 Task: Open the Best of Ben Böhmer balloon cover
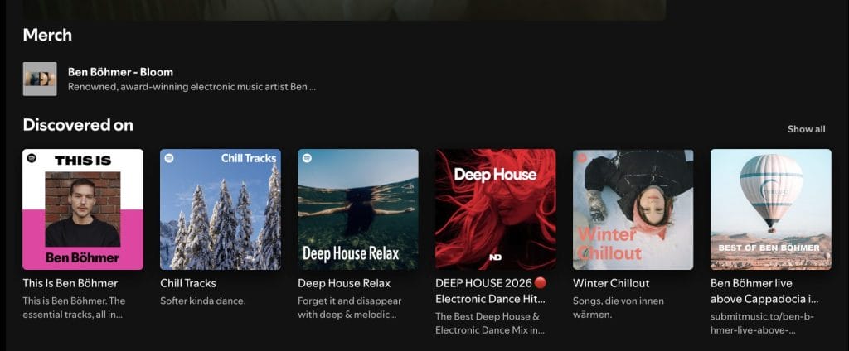click(771, 209)
